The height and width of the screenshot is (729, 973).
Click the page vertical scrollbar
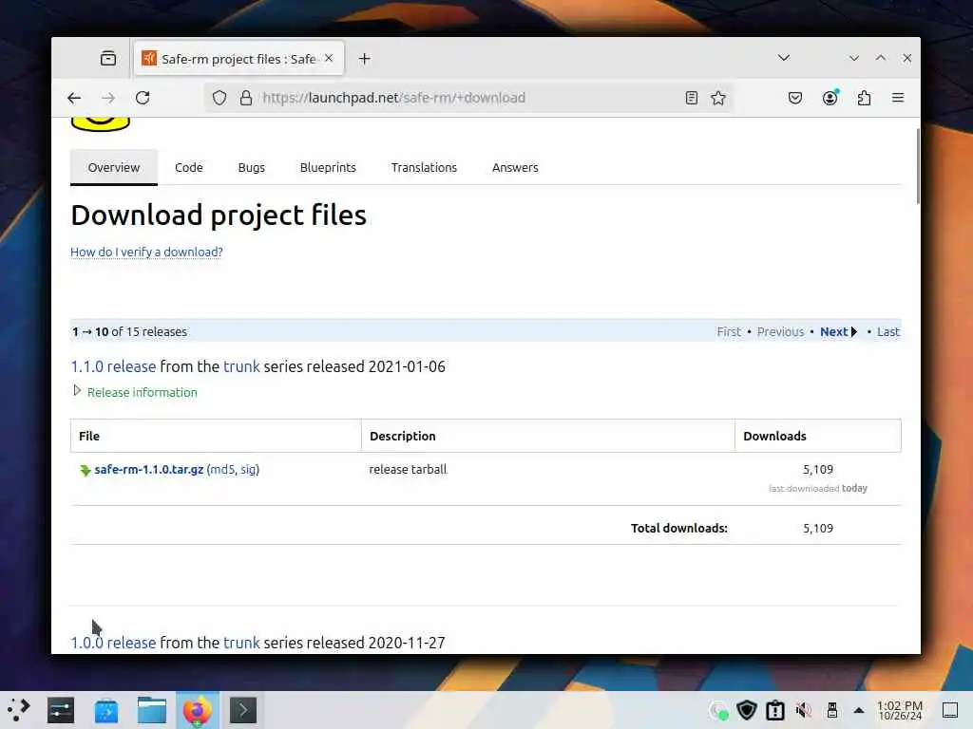[918, 166]
